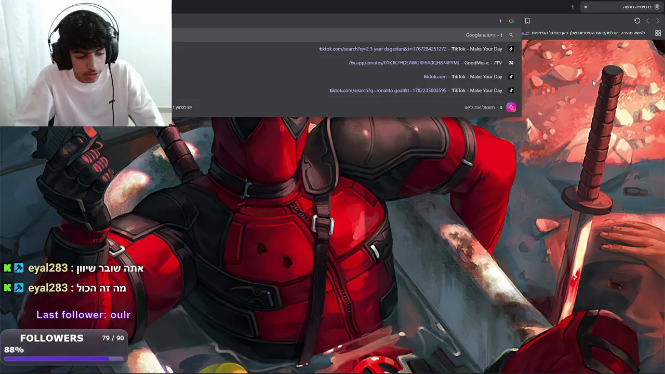This screenshot has width=665, height=374.
Task: Close the current browser tab
Action: [x=586, y=7]
